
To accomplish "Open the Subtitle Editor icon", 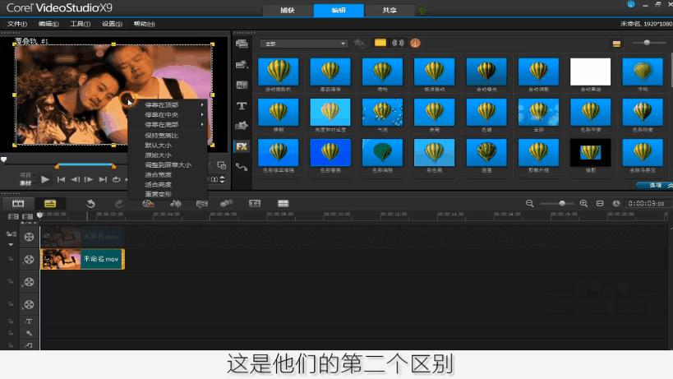I will 255,203.
